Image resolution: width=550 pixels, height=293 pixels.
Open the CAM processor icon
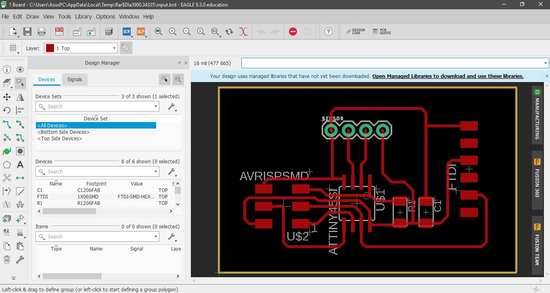[x=77, y=32]
